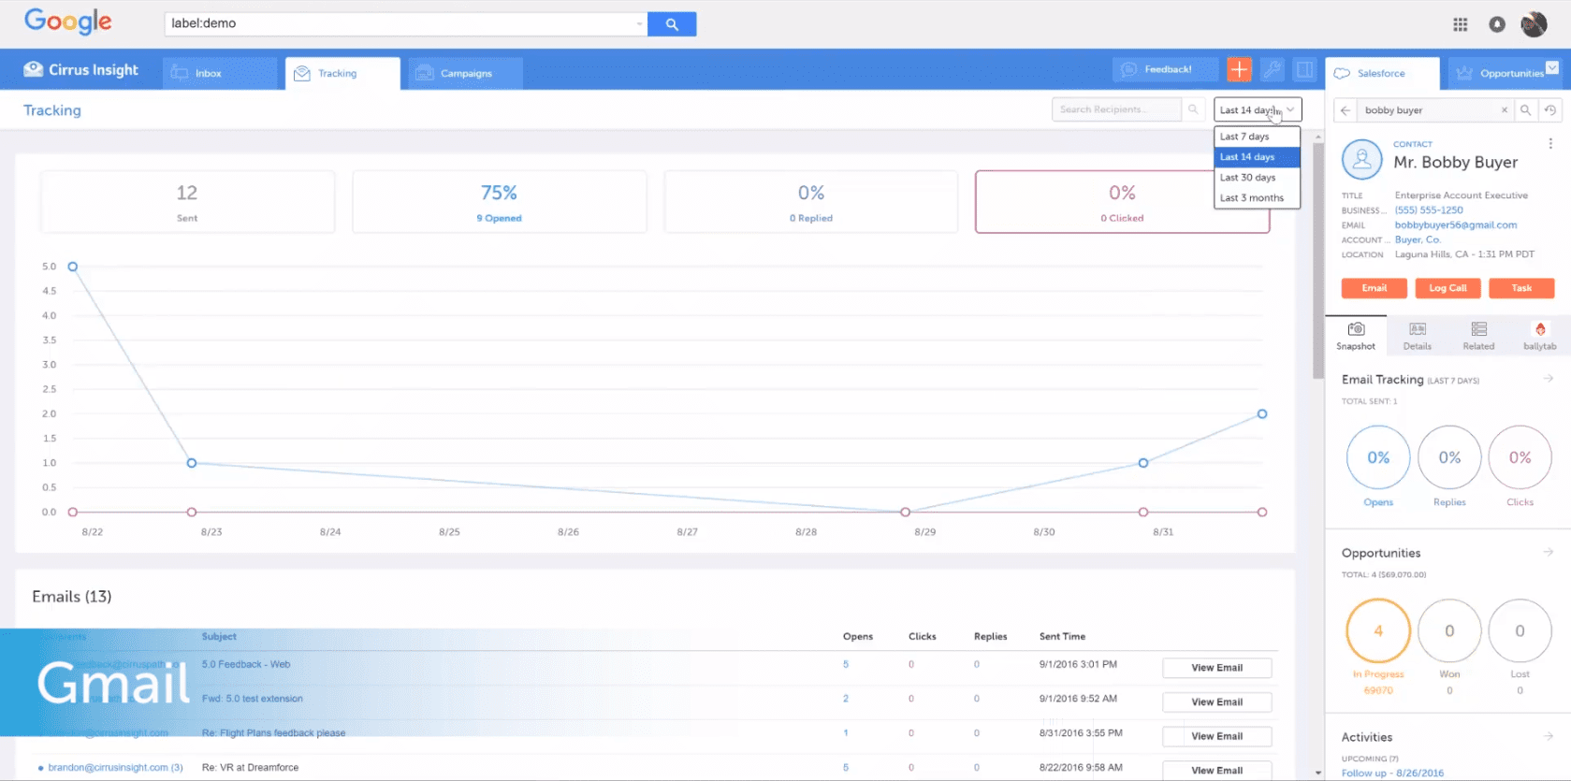Click the blue Gmail search button

tap(672, 24)
